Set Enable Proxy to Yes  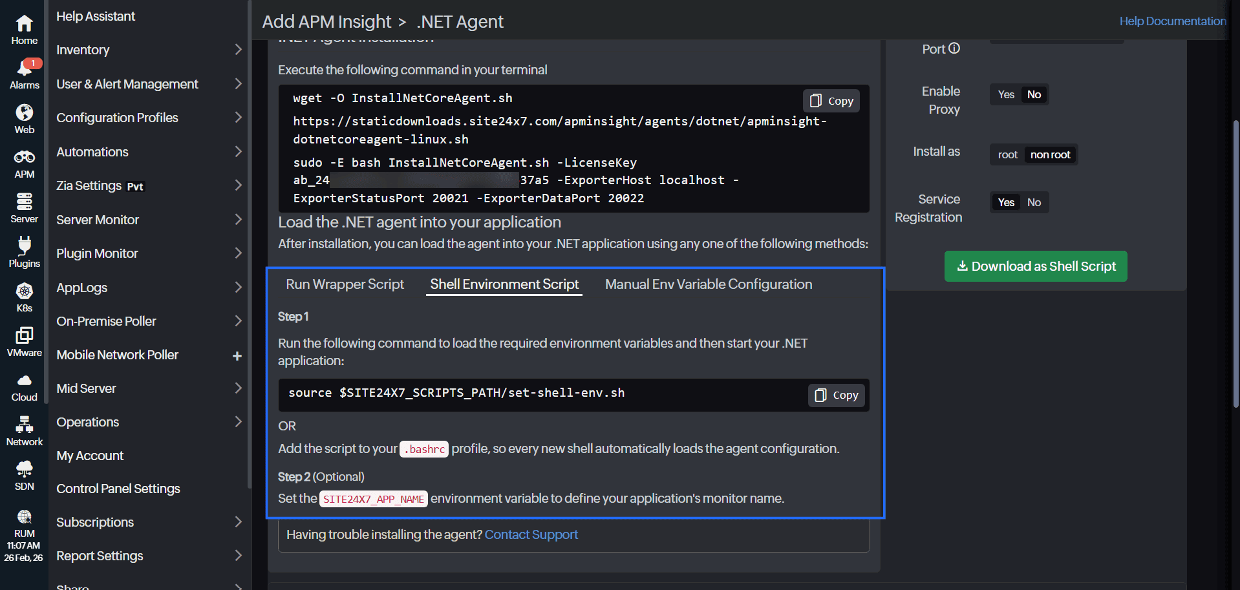[x=1005, y=94]
